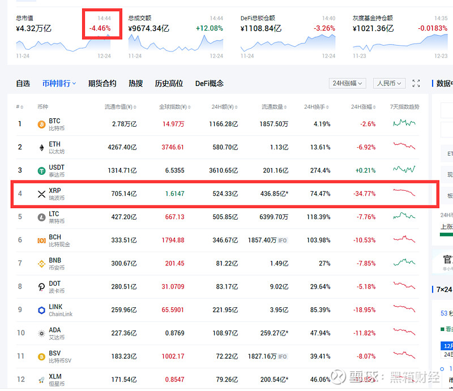Open the total trading volume chart

tap(176, 44)
